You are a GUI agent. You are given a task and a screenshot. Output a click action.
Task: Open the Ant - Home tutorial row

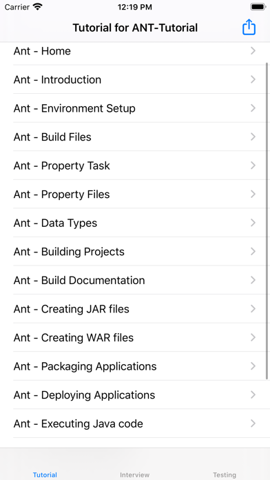pos(135,51)
